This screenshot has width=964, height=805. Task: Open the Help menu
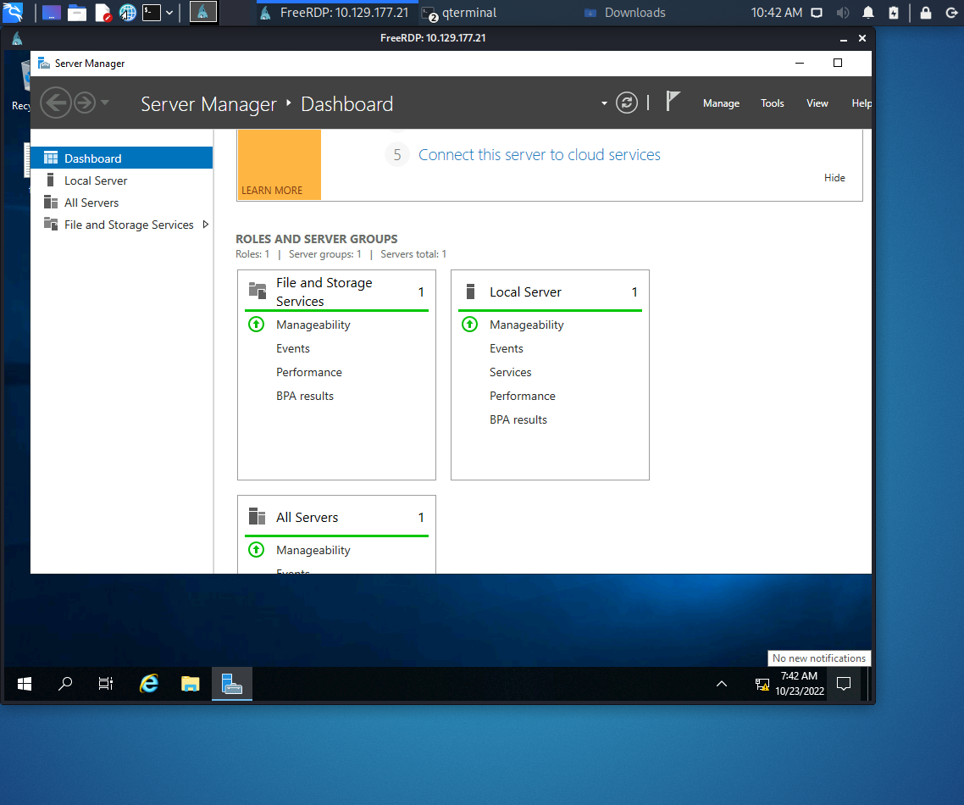862,103
